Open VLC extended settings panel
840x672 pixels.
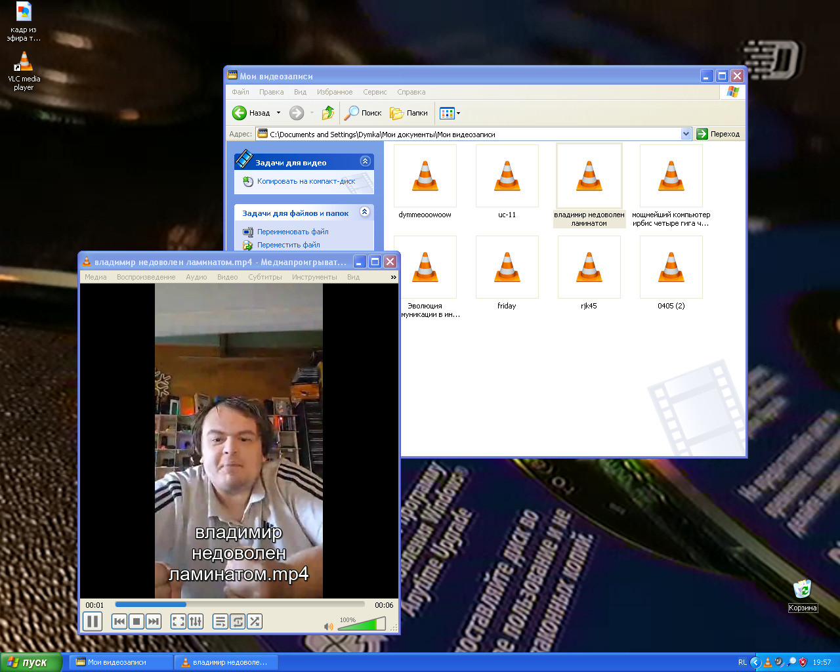click(x=196, y=621)
